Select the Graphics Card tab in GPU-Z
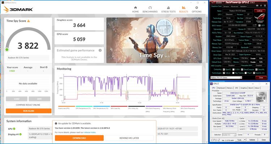Viewport: 271px width, 144px height. tap(216, 6)
